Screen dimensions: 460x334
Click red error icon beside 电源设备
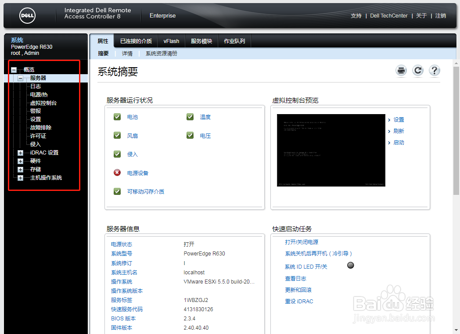[x=117, y=173]
